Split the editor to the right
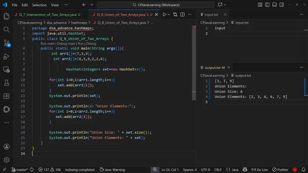The width and height of the screenshot is (308, 173). click(183, 14)
